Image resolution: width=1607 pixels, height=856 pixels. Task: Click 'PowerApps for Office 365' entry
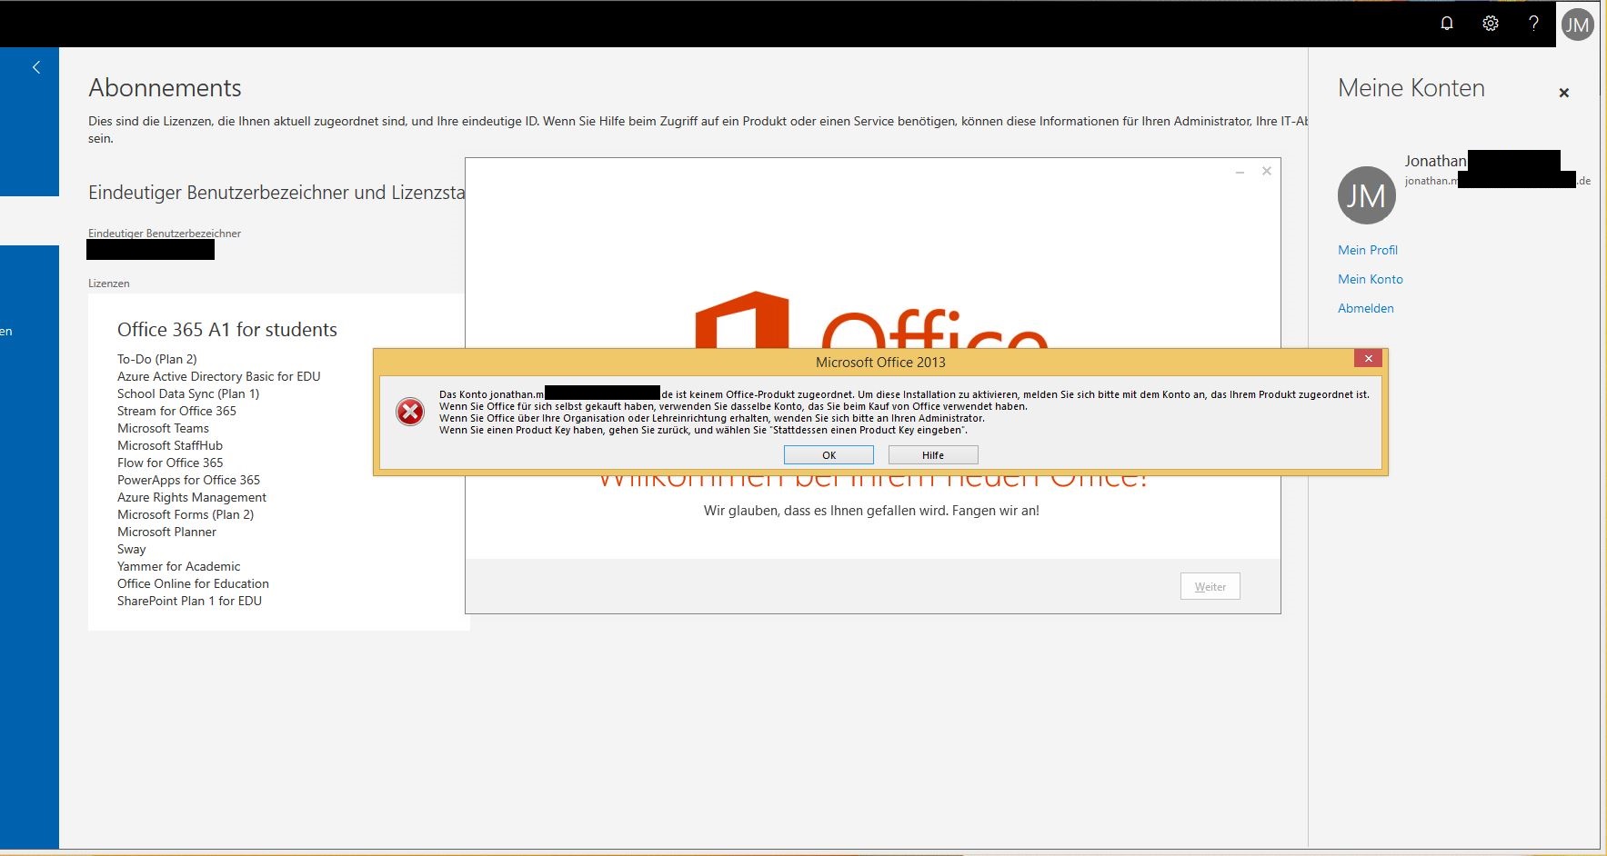coord(188,480)
